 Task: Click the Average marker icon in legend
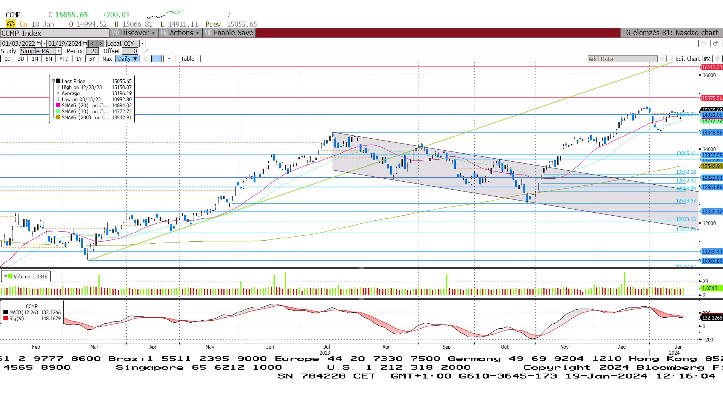click(x=58, y=93)
